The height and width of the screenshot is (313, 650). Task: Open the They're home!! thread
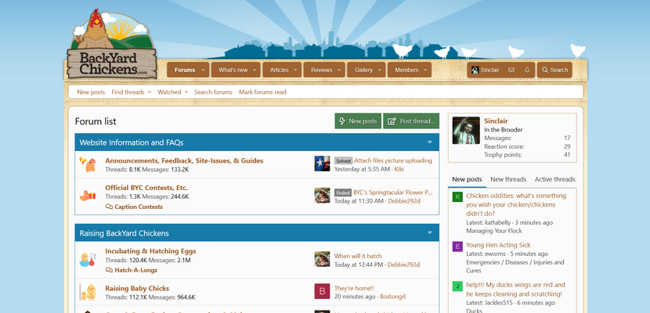tap(354, 288)
